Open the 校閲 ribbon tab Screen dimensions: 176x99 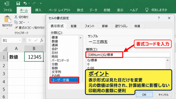pos(107,10)
